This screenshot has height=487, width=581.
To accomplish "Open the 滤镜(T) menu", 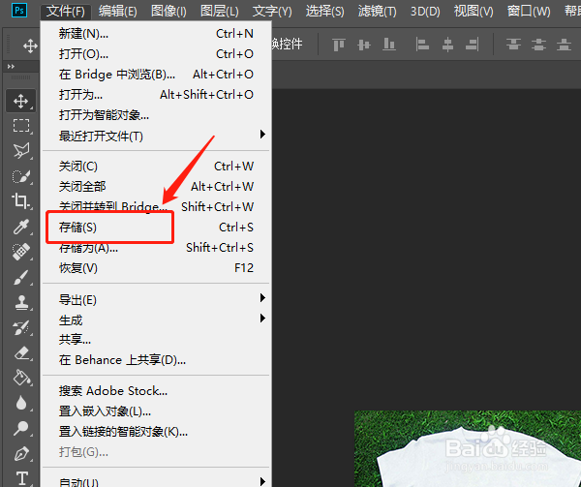I will pyautogui.click(x=378, y=11).
